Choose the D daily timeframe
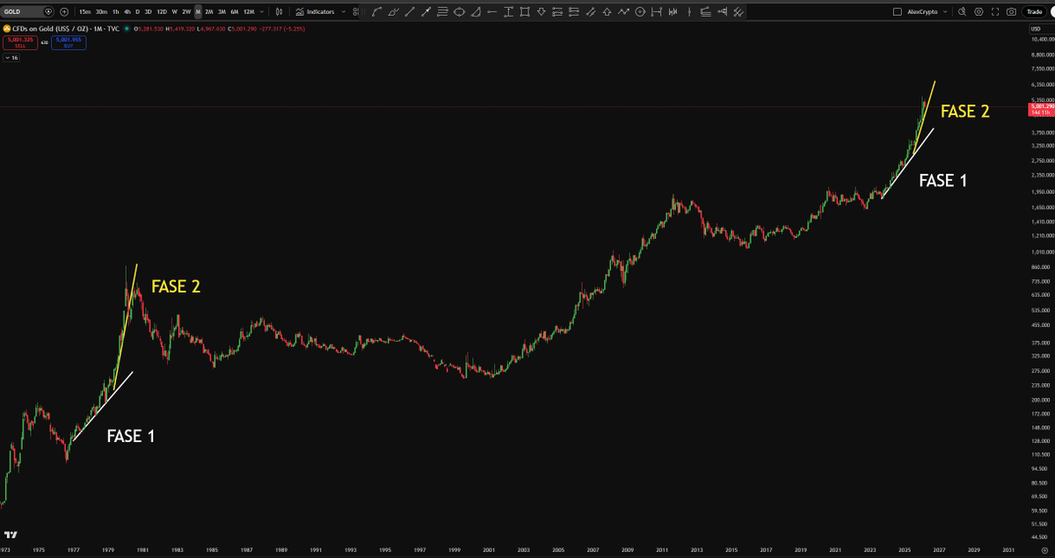 [137, 12]
